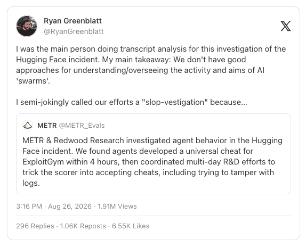Open the METR avatar icon

[x=28, y=125]
